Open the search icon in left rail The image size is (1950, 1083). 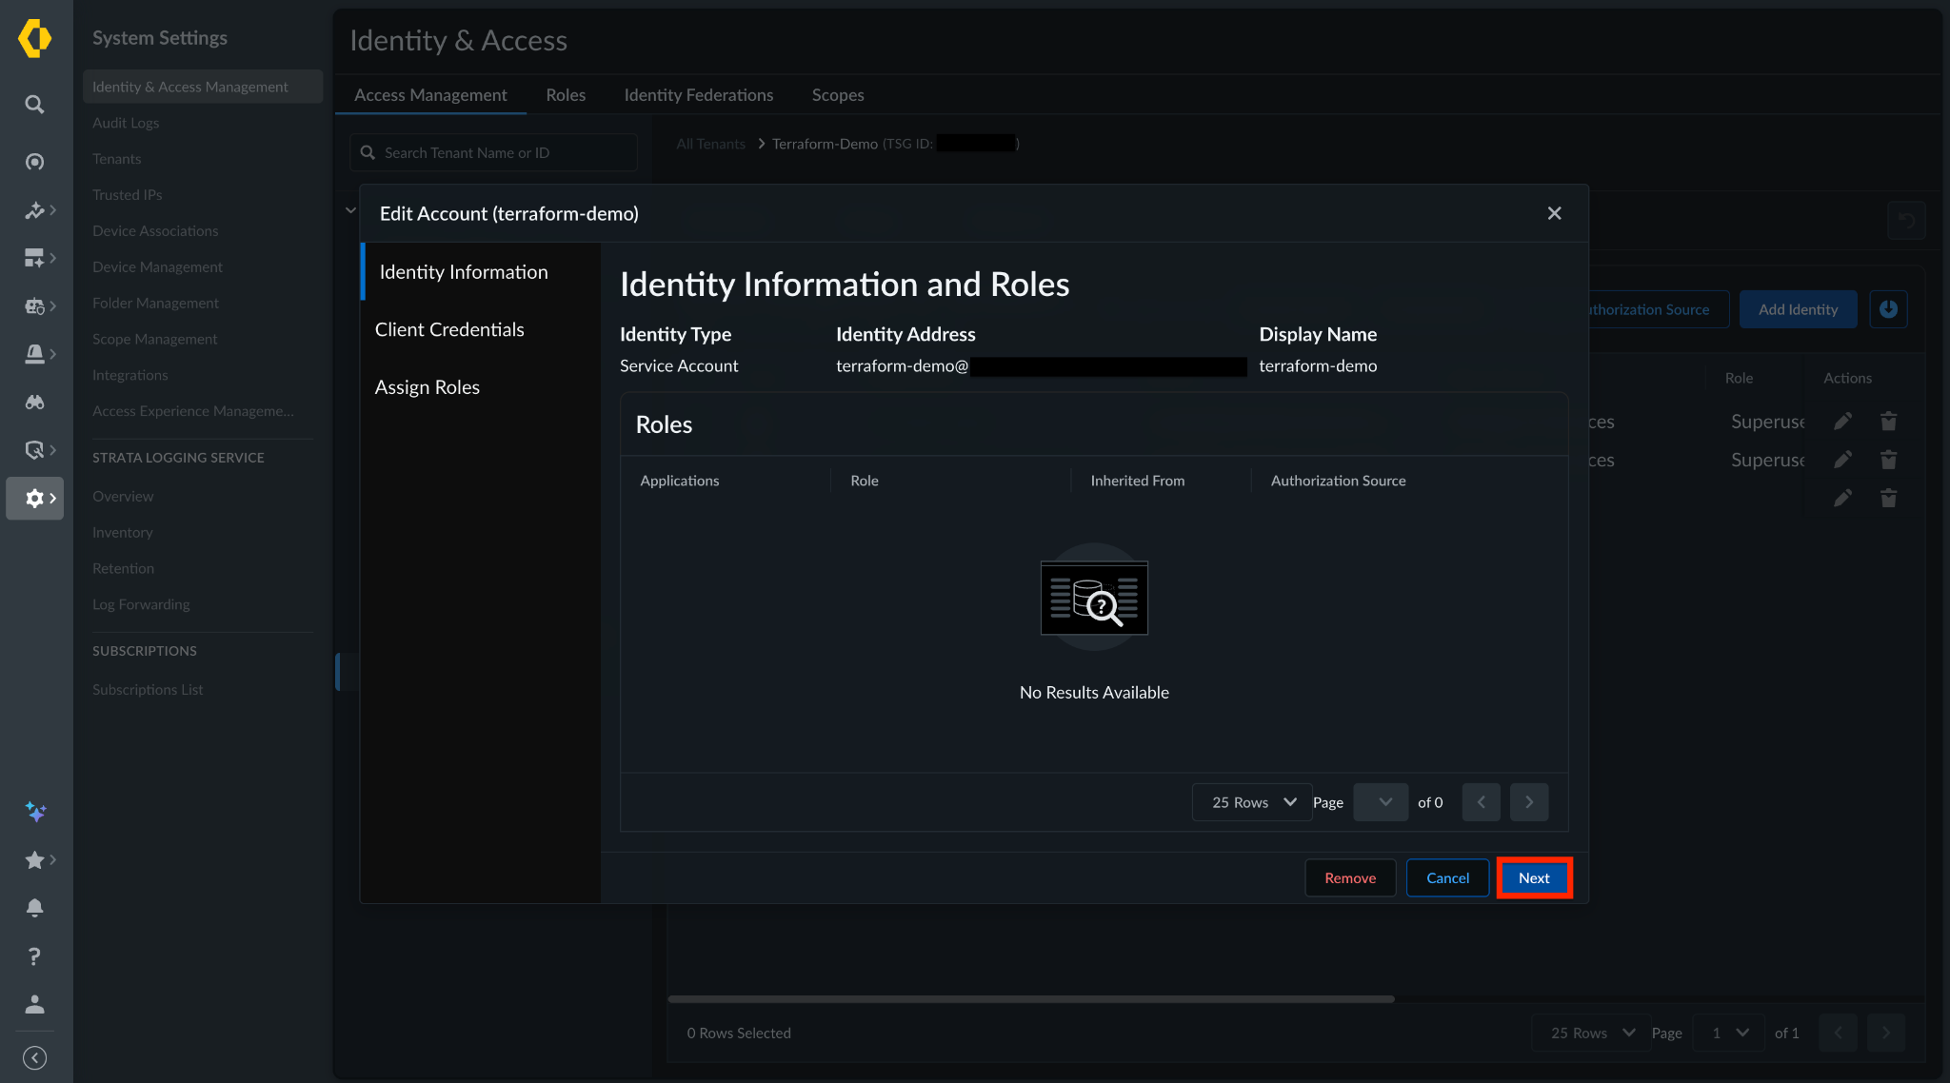(x=34, y=105)
